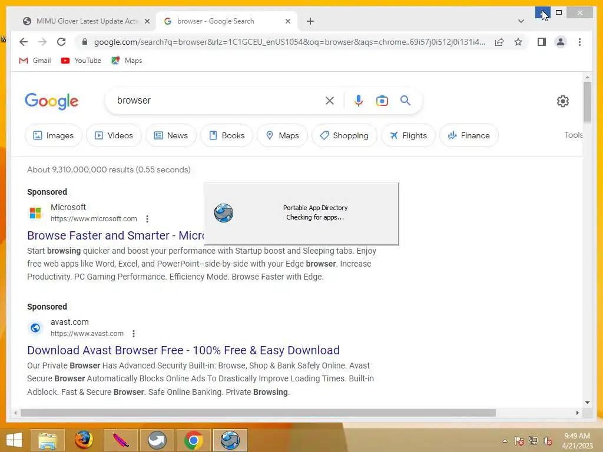
Task: Open File Explorer from taskbar
Action: click(47, 440)
